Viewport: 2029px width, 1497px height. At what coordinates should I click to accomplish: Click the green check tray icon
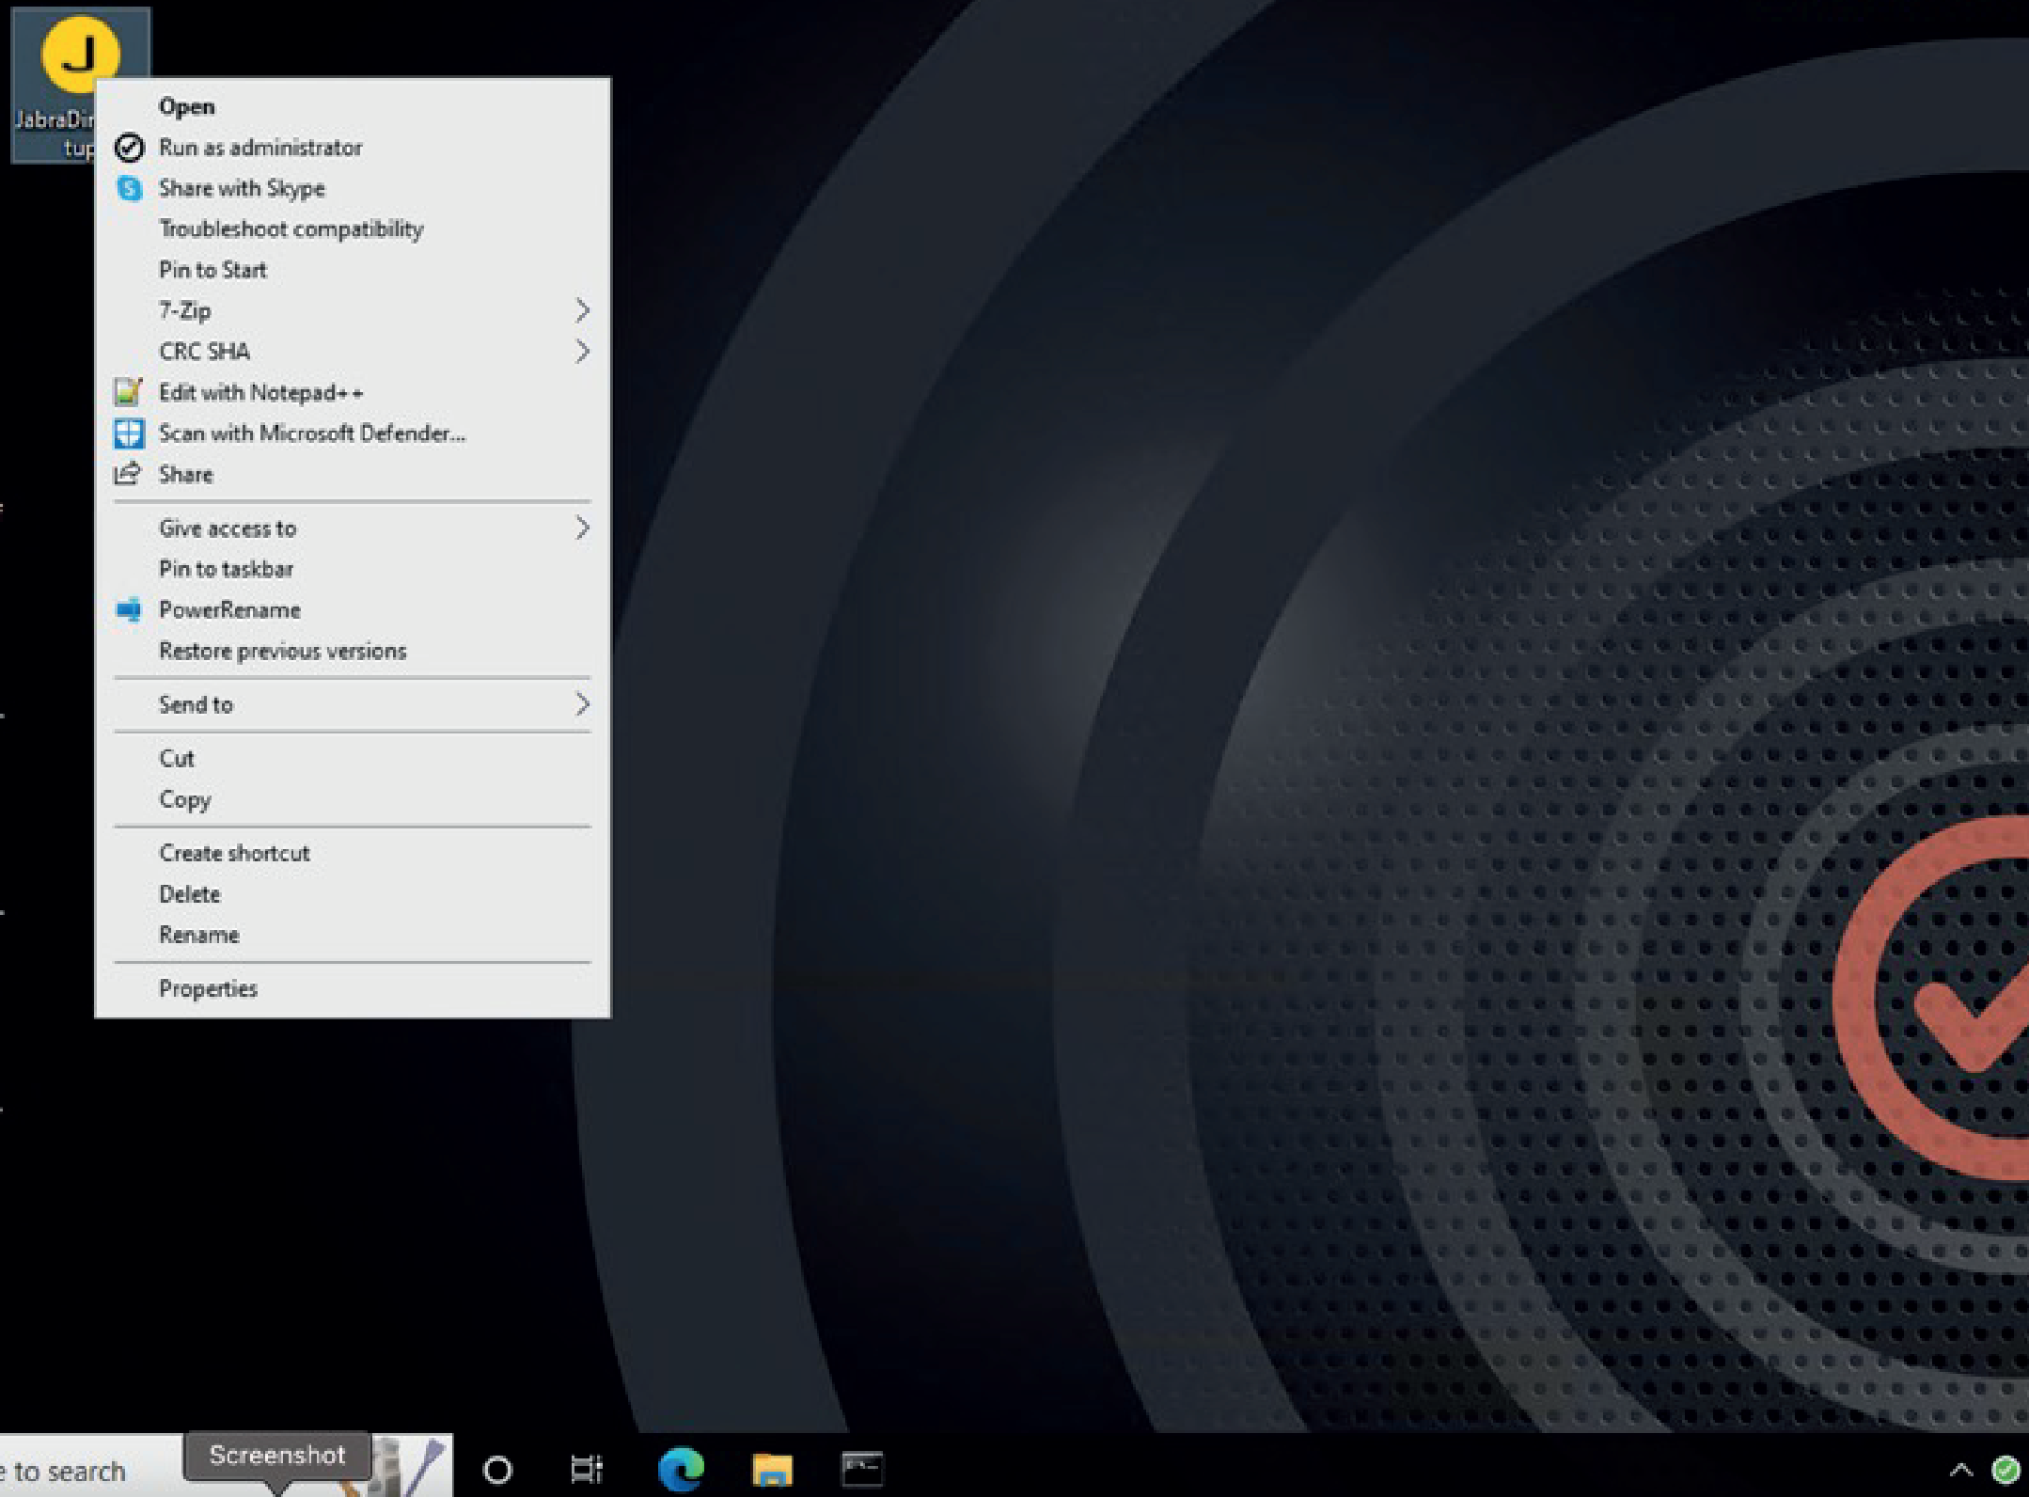(2005, 1469)
